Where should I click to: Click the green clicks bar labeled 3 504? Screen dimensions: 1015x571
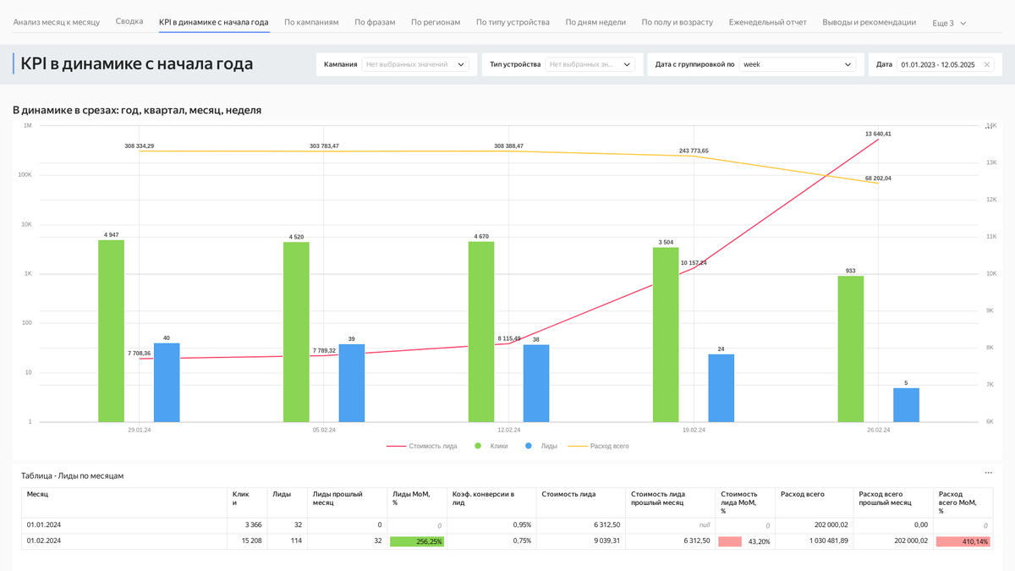tap(666, 334)
